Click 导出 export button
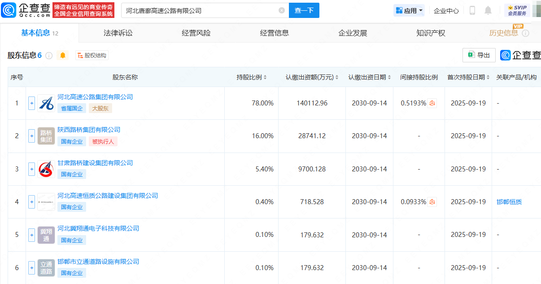 pyautogui.click(x=479, y=55)
